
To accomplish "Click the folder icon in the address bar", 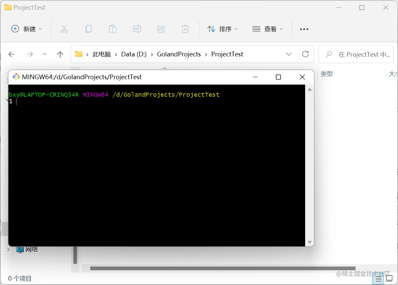I will [x=79, y=54].
